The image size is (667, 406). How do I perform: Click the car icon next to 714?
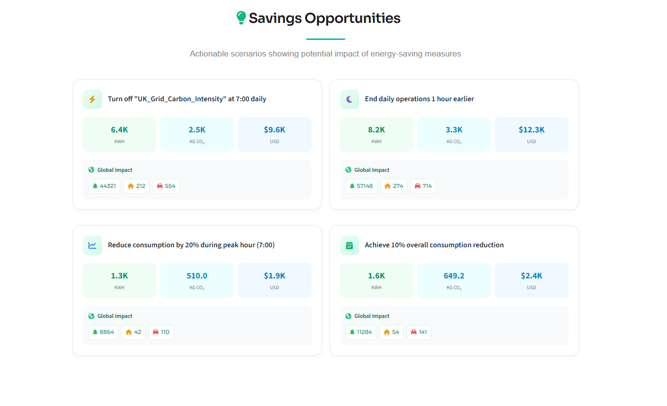click(x=417, y=186)
